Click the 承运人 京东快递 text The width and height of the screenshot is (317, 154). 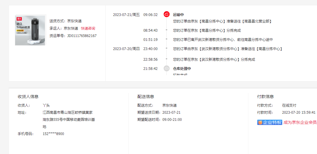tap(64, 28)
